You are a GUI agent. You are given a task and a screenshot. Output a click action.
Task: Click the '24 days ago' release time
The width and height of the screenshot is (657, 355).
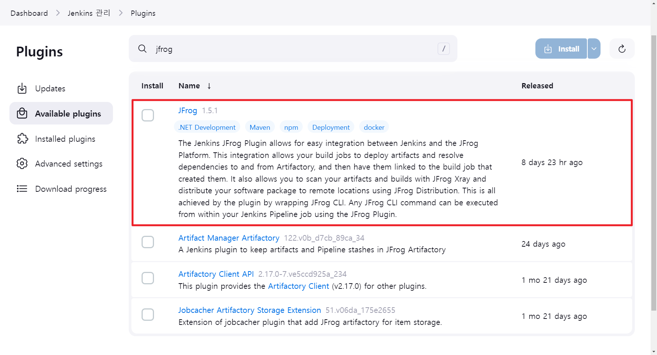click(x=543, y=244)
